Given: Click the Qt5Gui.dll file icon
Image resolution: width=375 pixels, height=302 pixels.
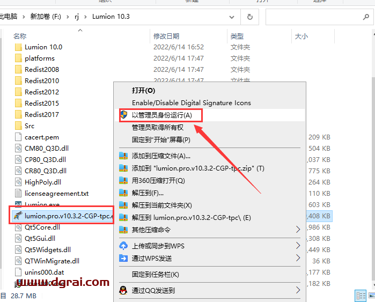Looking at the screenshot, I should (18, 238).
